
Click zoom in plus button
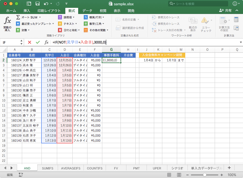222,175
